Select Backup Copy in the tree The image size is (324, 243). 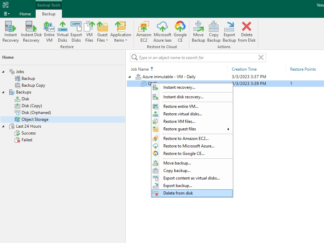33,85
